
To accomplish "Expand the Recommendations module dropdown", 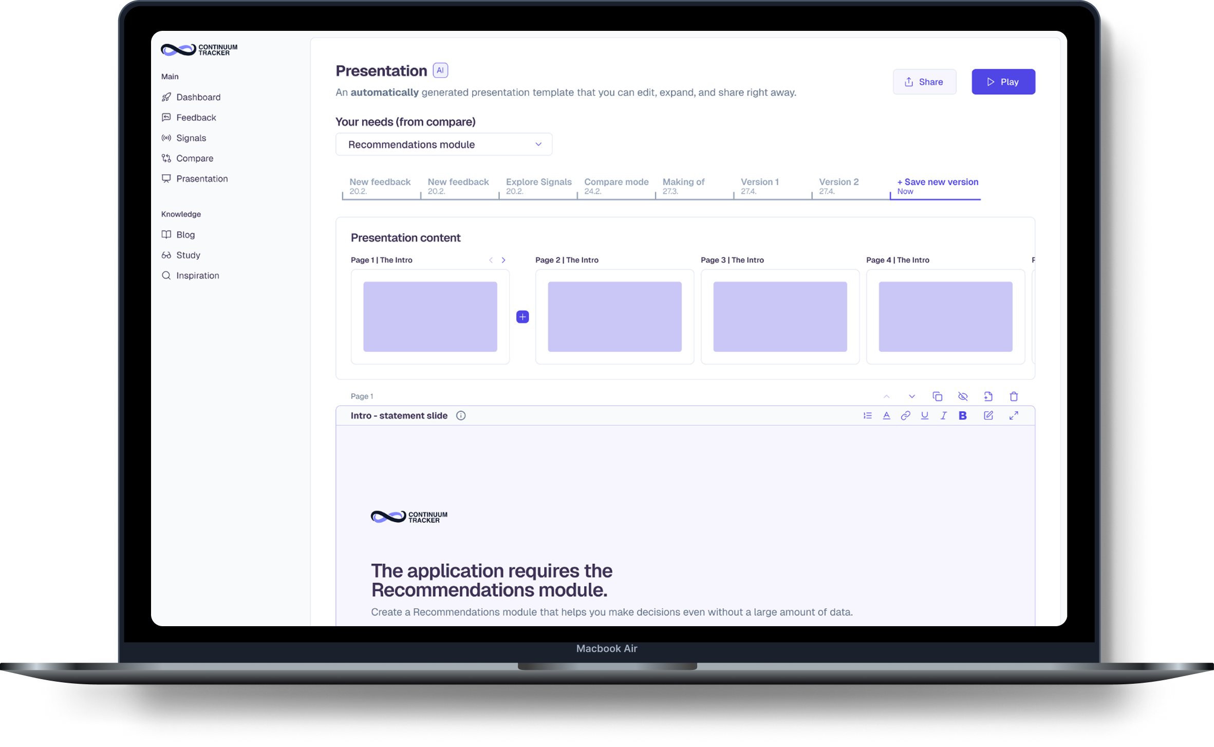I will [x=444, y=144].
